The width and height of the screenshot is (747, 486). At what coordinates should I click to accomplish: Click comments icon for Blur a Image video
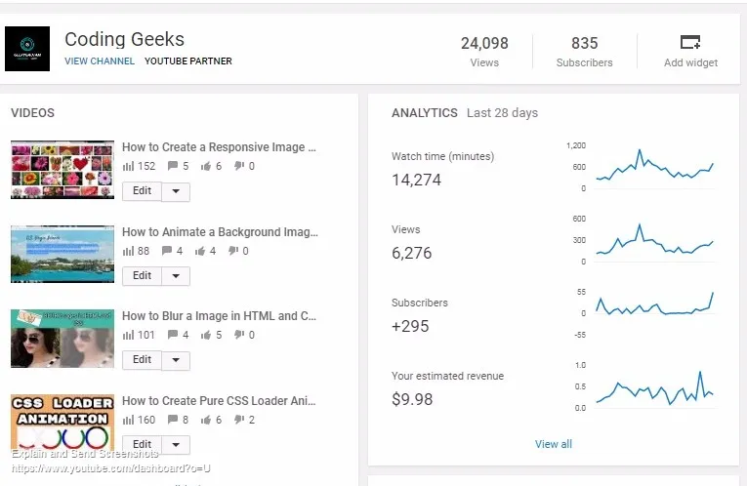(x=173, y=335)
